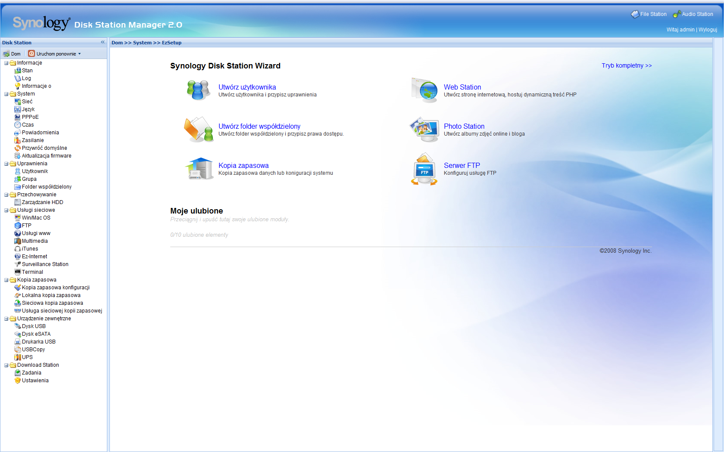Click the Terminal icon
The image size is (724, 452).
[18, 272]
